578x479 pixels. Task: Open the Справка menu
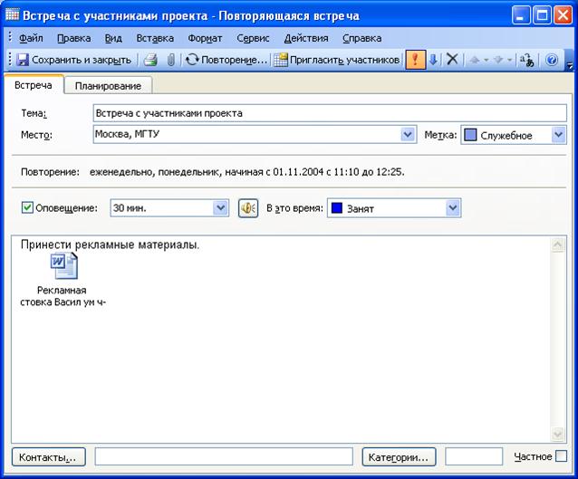(x=362, y=38)
